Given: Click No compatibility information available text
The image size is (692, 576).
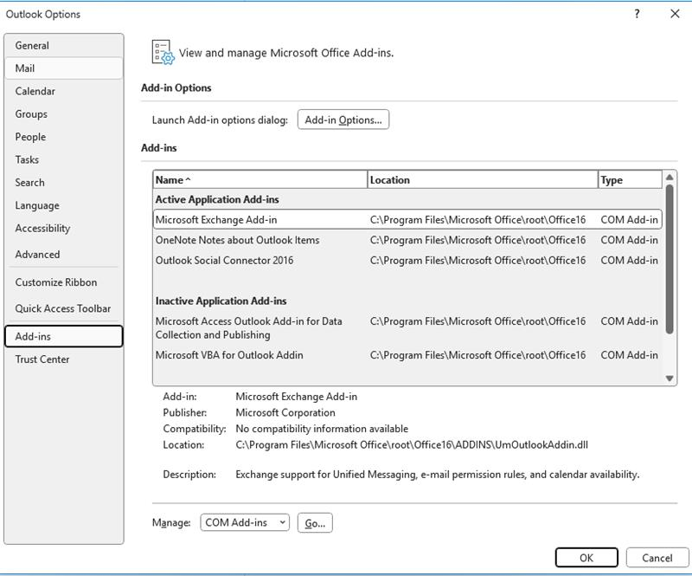Looking at the screenshot, I should [322, 429].
